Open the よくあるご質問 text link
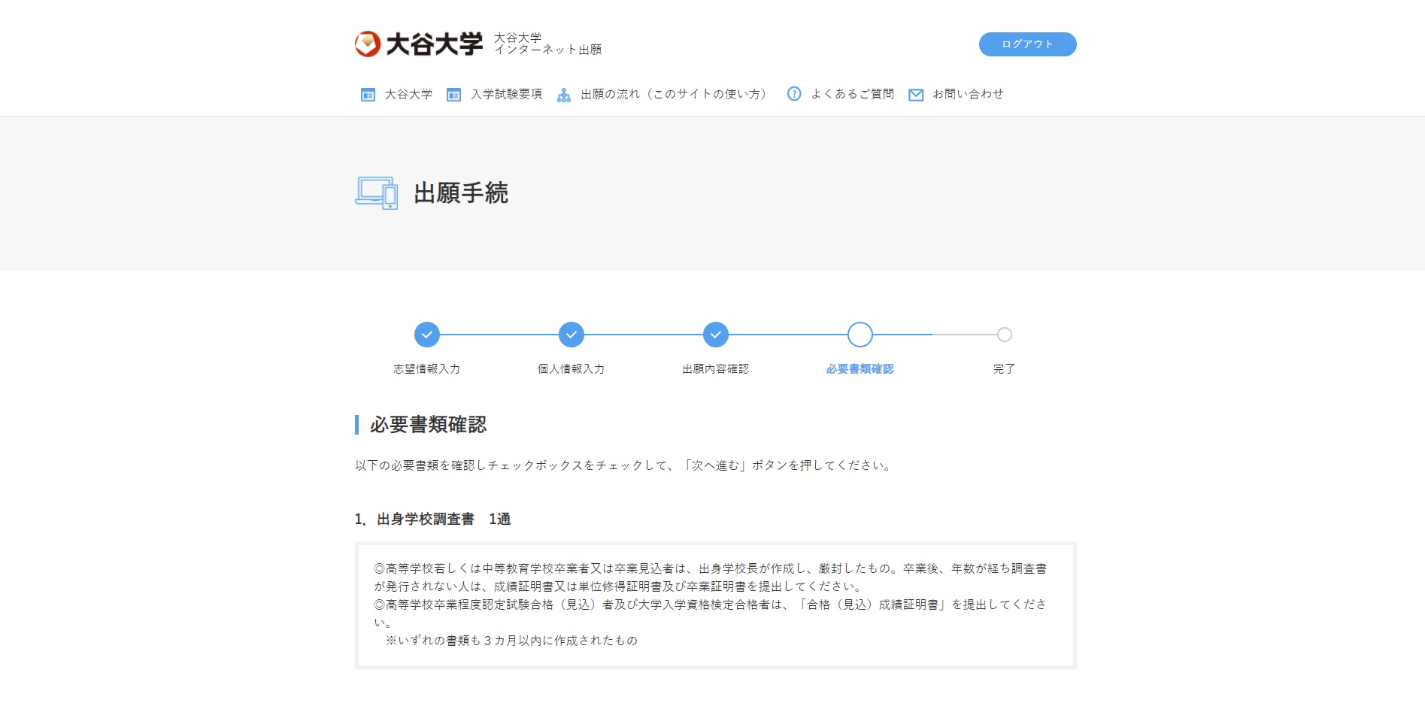 pos(852,95)
